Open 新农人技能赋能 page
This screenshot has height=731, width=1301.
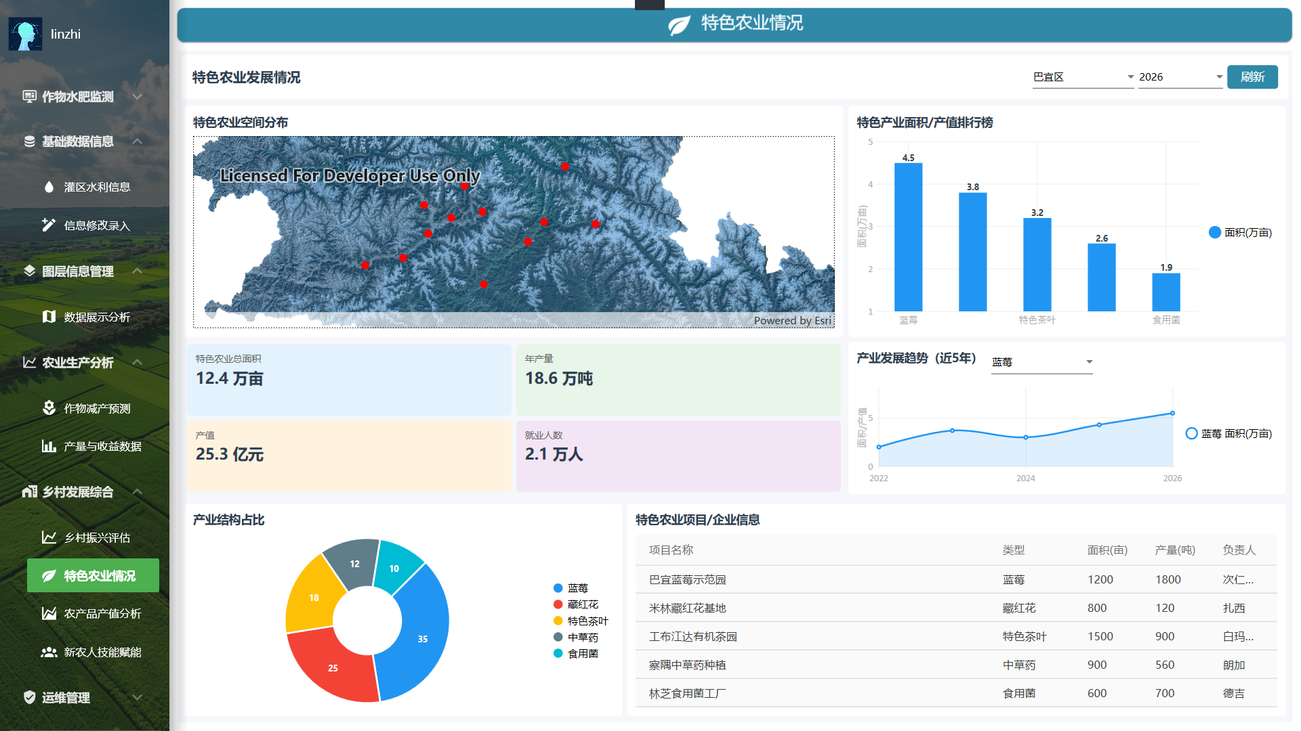[x=93, y=652]
